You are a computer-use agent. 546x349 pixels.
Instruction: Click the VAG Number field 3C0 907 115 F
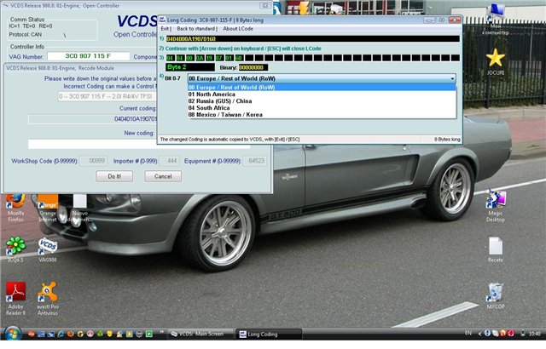pos(88,56)
